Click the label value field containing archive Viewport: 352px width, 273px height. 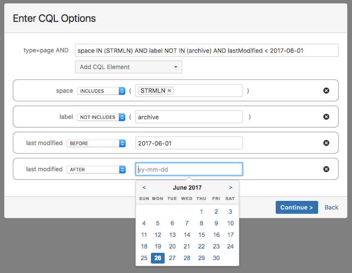pyautogui.click(x=189, y=117)
